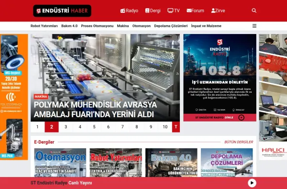Go to slide 1 in headline slider
The height and width of the screenshot is (189, 287).
tap(37, 127)
